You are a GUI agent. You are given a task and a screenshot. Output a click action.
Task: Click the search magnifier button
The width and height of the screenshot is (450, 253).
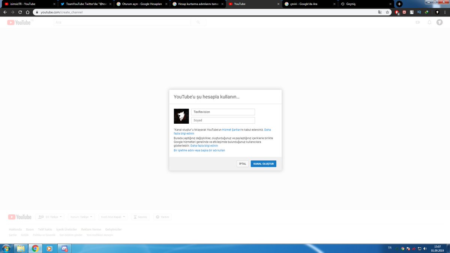tap(198, 22)
